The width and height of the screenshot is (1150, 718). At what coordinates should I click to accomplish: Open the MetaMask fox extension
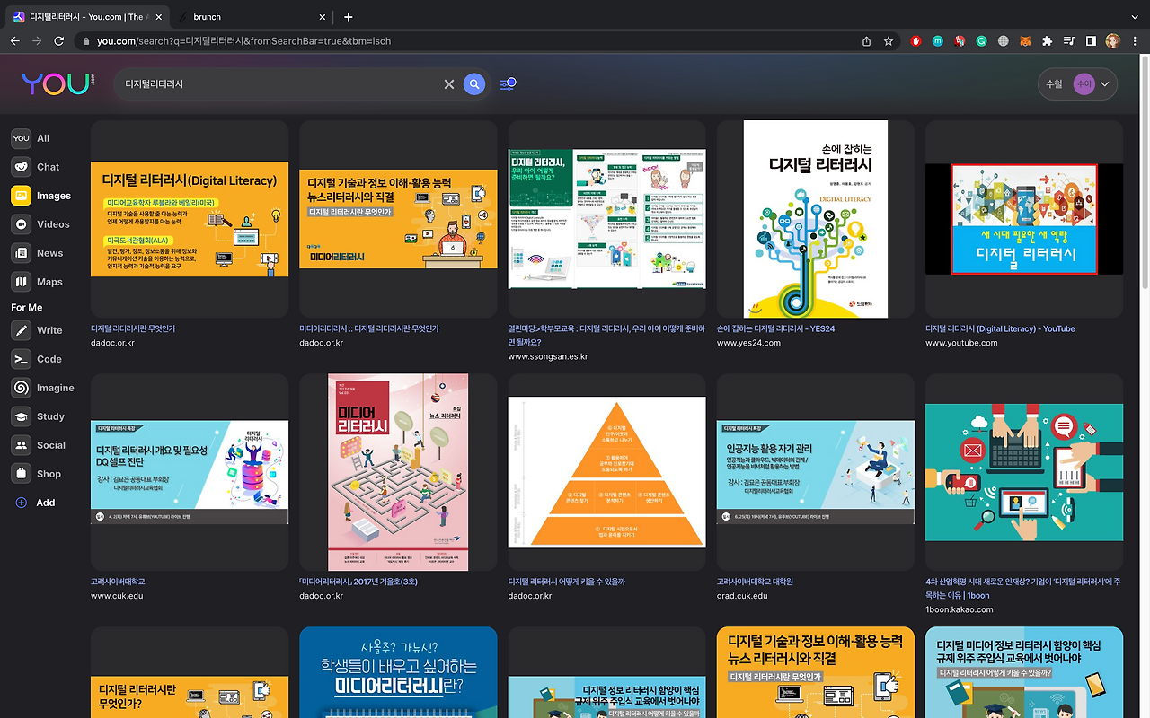click(x=1025, y=41)
